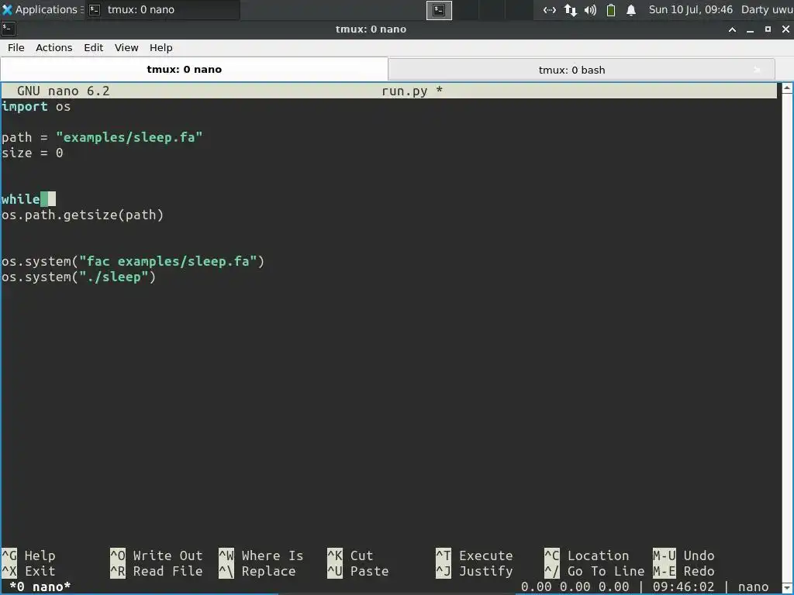
Task: Minimize the terminal window
Action: click(750, 29)
